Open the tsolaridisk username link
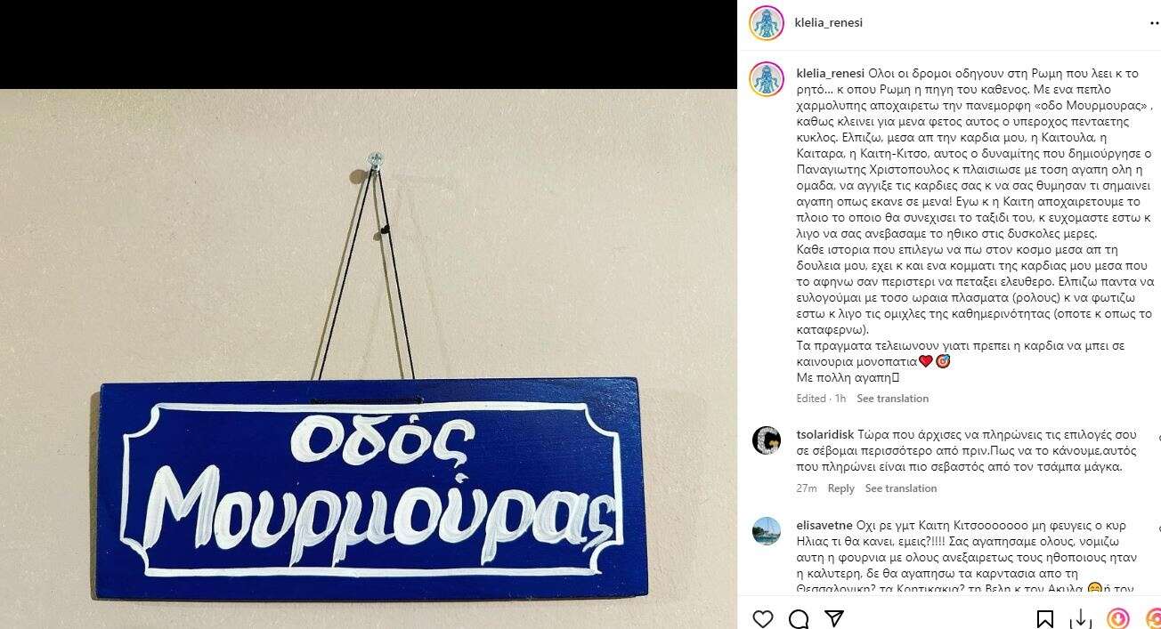This screenshot has width=1161, height=629. point(824,435)
